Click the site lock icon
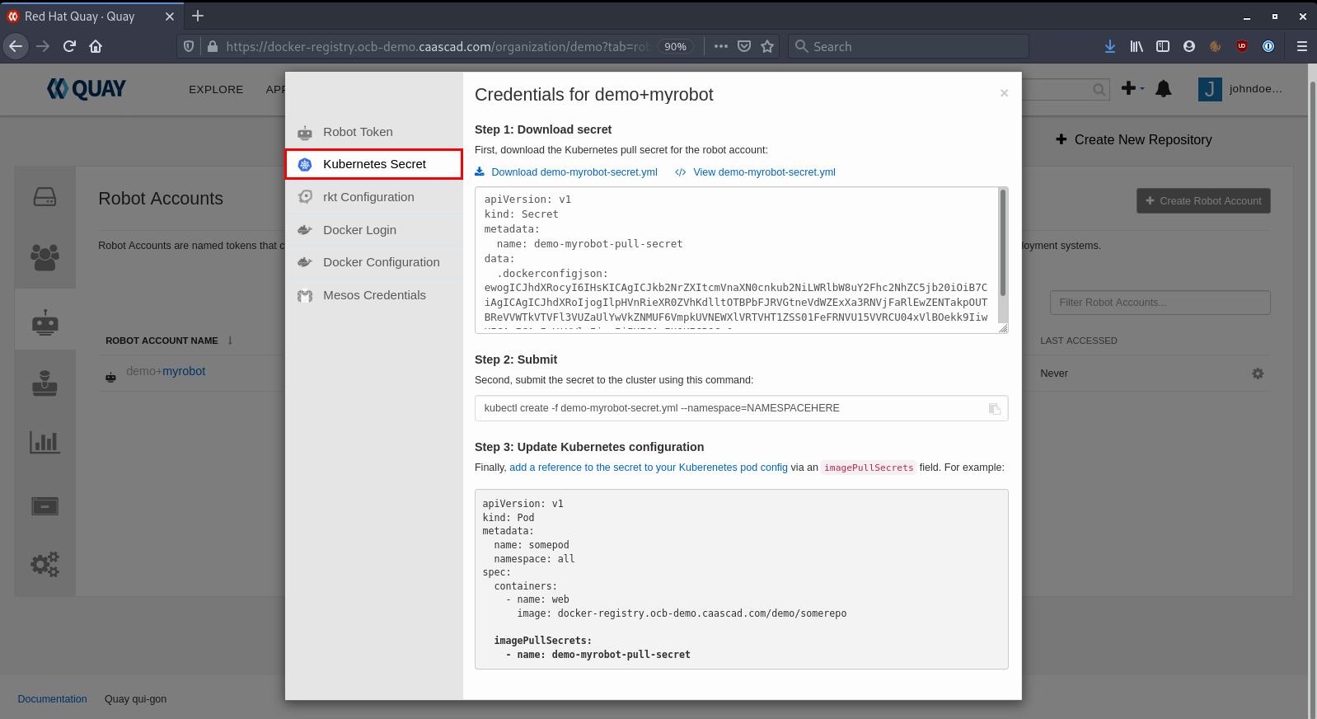This screenshot has width=1317, height=719. (213, 46)
